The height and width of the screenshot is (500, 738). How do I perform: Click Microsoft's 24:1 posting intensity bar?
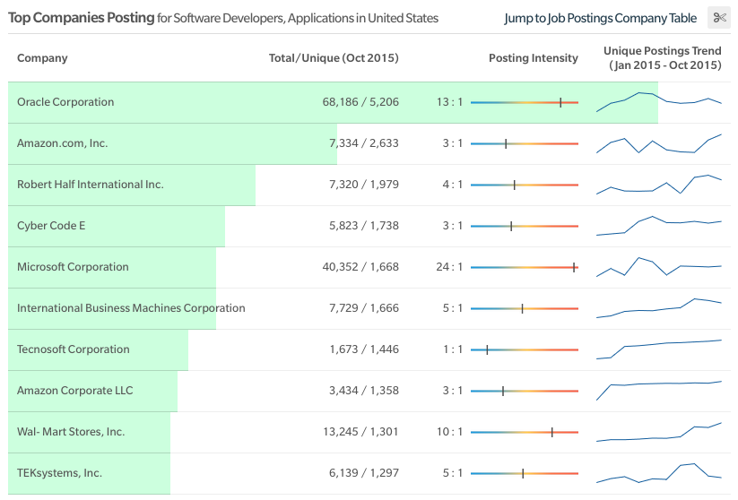(x=525, y=267)
